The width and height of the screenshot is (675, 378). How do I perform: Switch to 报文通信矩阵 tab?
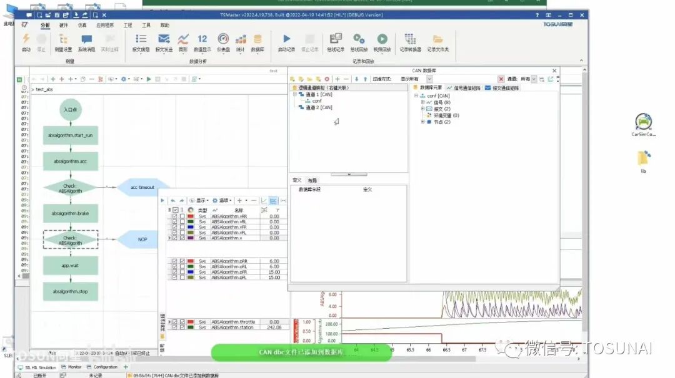[x=502, y=88]
